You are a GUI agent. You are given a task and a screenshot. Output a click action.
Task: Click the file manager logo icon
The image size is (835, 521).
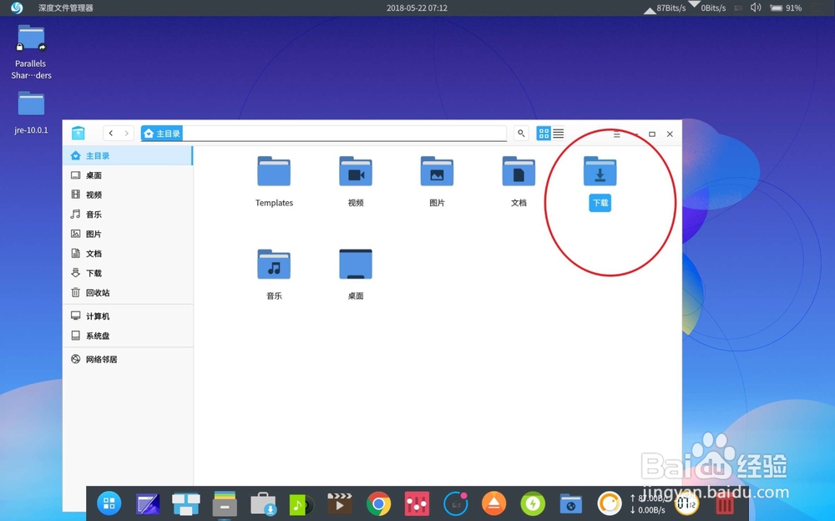78,133
